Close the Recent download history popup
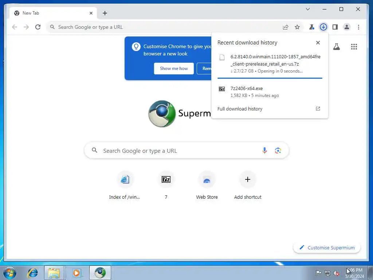This screenshot has width=373, height=280. [x=318, y=43]
